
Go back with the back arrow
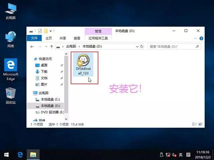click(x=32, y=47)
